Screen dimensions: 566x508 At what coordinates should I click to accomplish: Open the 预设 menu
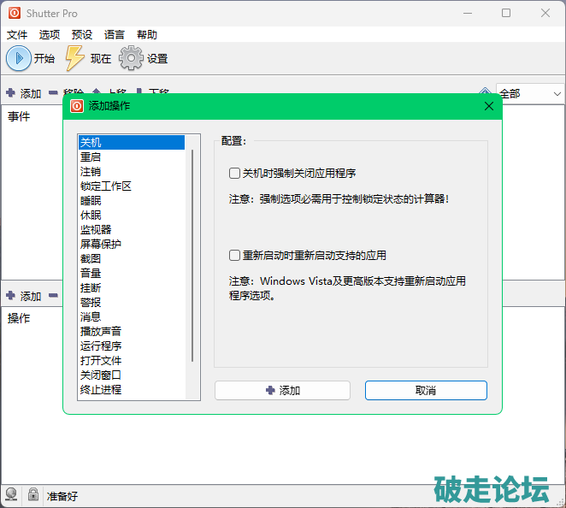tap(82, 35)
